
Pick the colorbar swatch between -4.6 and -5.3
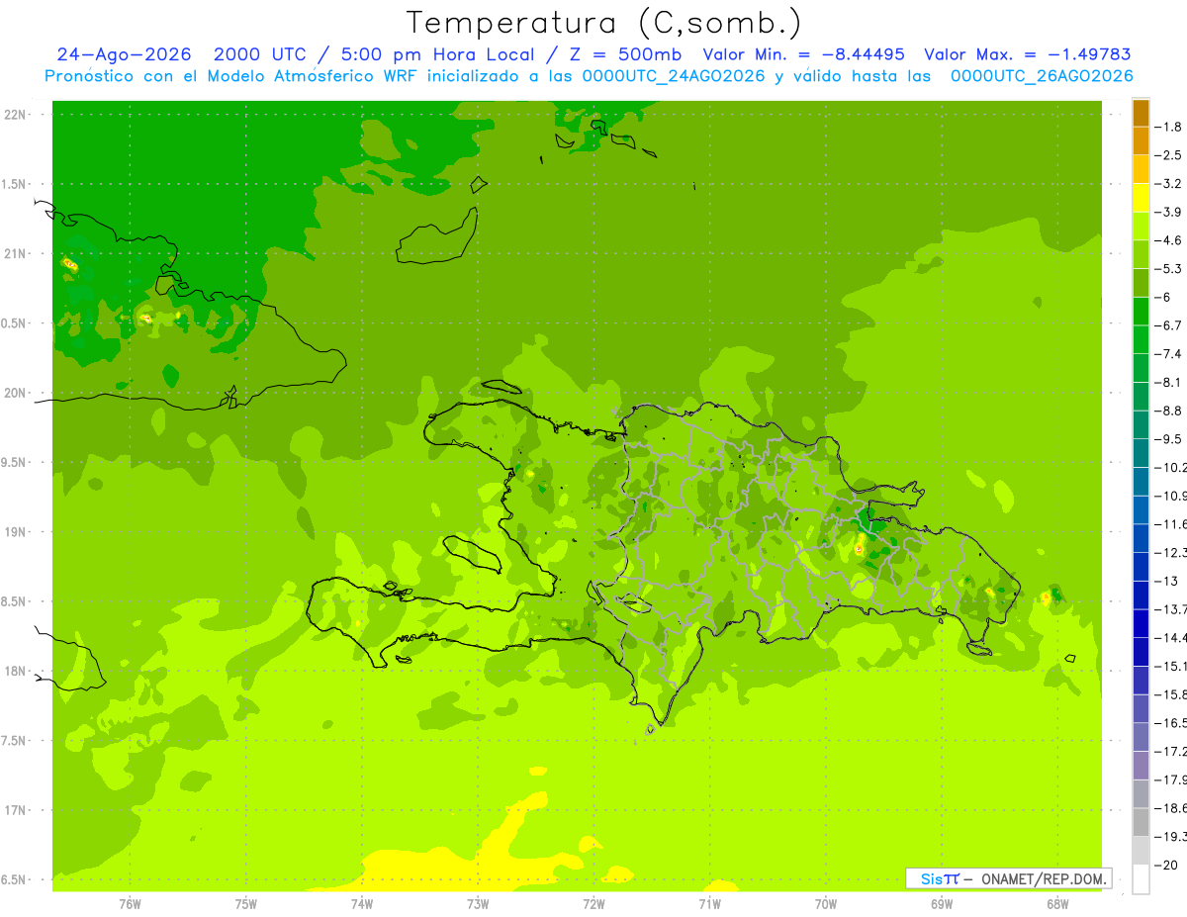coord(1141,255)
